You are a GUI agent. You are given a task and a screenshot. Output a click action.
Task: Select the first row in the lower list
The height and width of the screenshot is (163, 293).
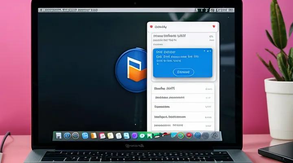point(182,88)
